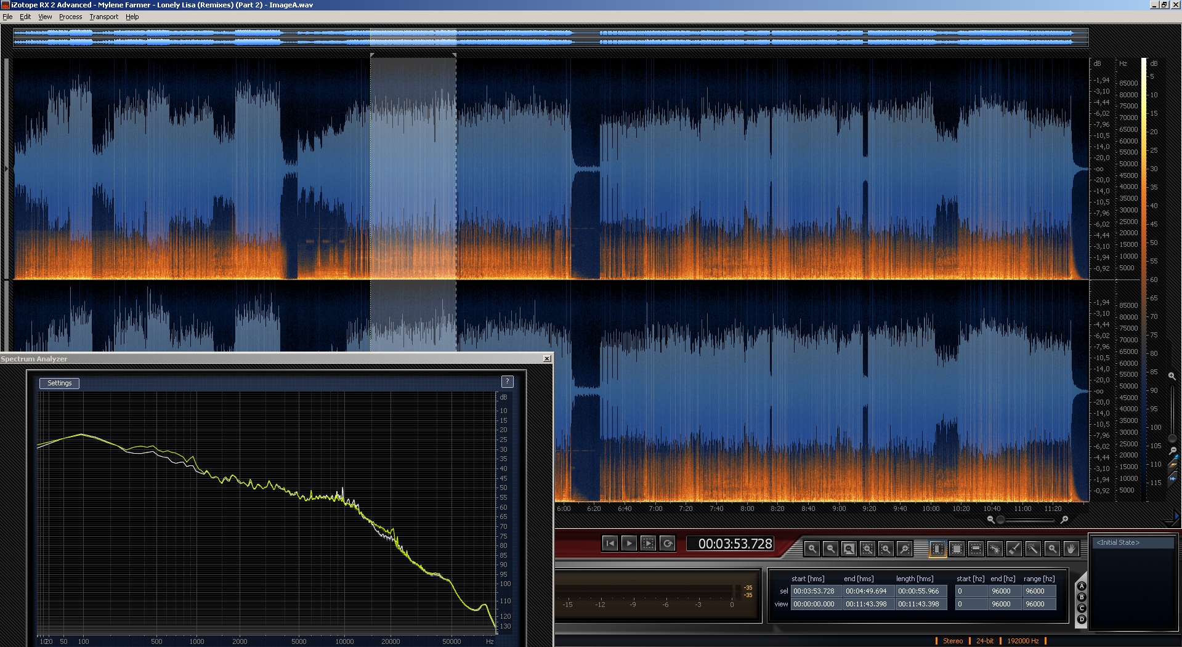Image resolution: width=1182 pixels, height=647 pixels.
Task: Click the 8:00 mark on the time ruler
Action: tap(747, 508)
